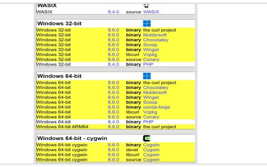Click 'binary' in the Windows 64-bit PHP row
The image size is (267, 167).
point(133,122)
